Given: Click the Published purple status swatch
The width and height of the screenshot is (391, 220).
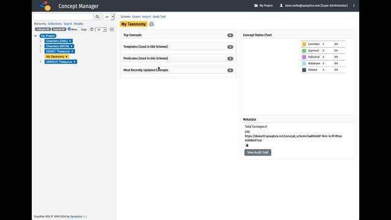Looking at the screenshot, I should (304, 57).
